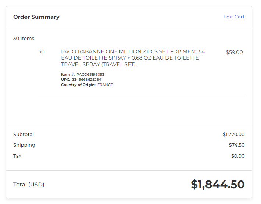Select the $74.50 shipping cost
Image resolution: width=261 pixels, height=204 pixels.
[x=236, y=145]
